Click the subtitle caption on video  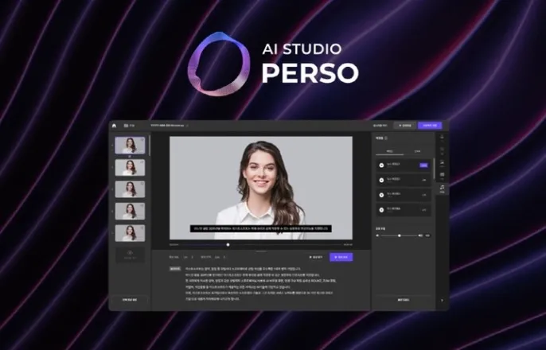tap(261, 228)
